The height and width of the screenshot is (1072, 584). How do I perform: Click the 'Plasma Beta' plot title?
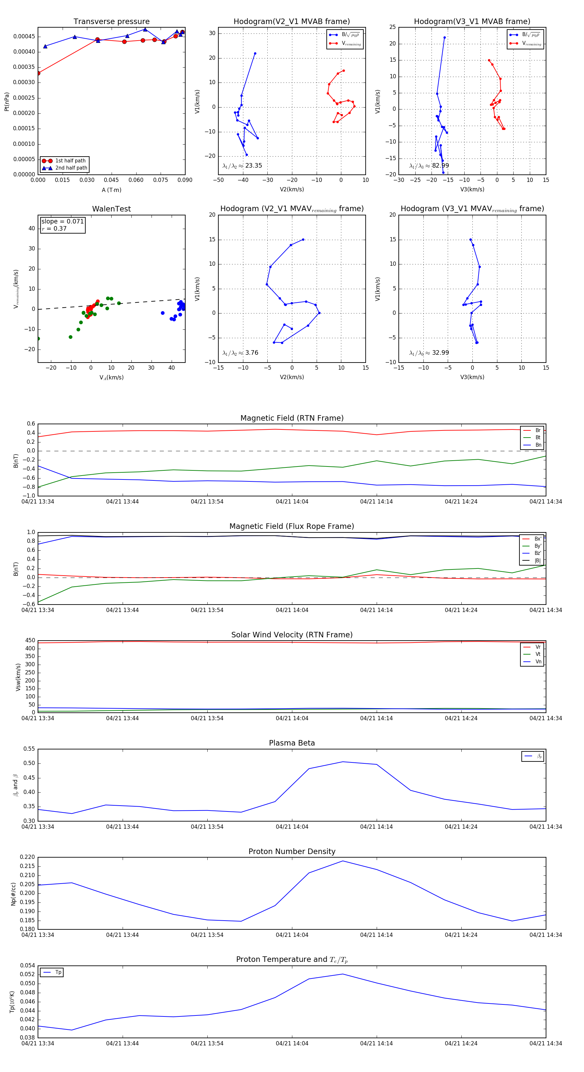pos(292,743)
